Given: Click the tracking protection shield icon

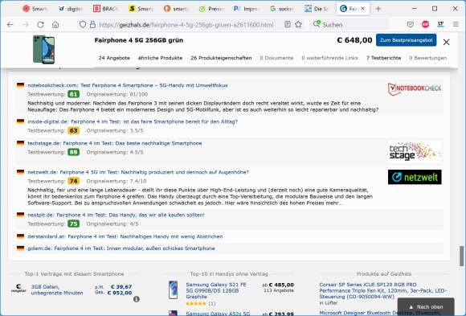Looking at the screenshot, I should click(x=83, y=24).
